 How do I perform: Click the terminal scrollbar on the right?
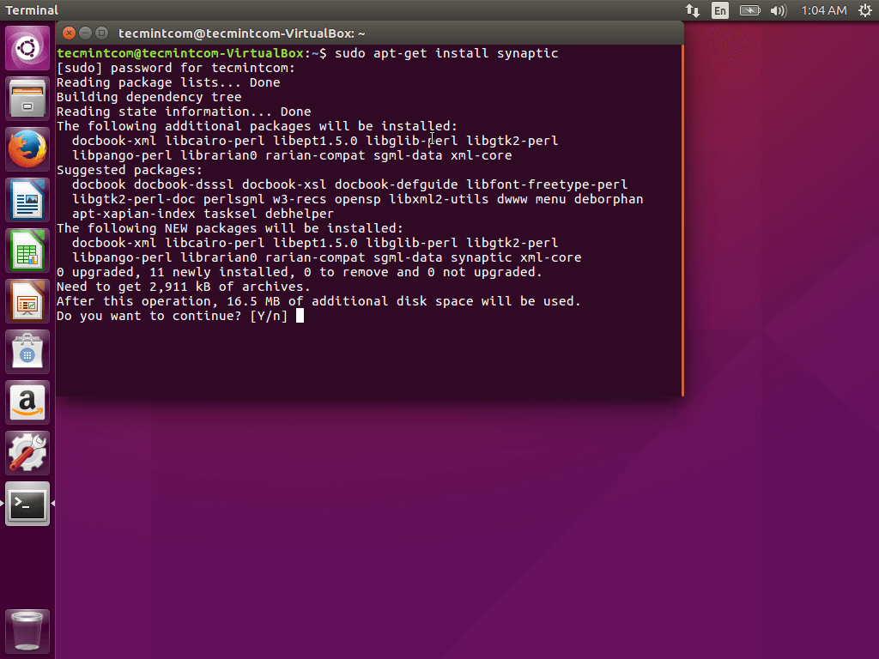tap(682, 215)
